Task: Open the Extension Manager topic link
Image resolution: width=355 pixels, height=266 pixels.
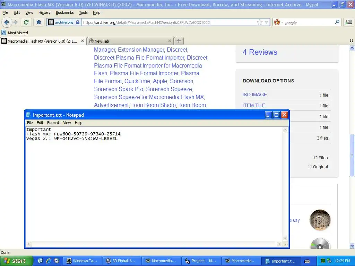Action: point(141,50)
